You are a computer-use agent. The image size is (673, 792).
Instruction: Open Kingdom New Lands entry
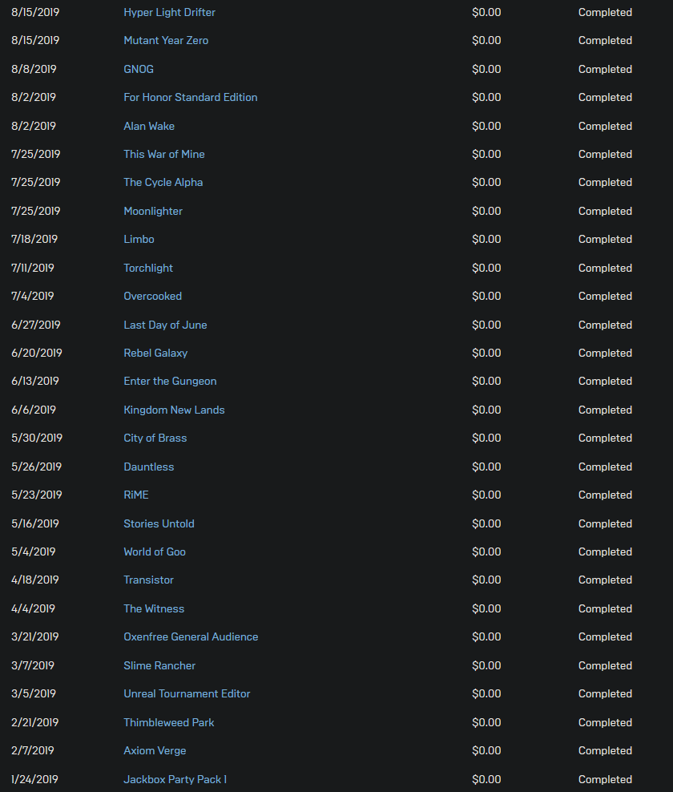click(174, 410)
